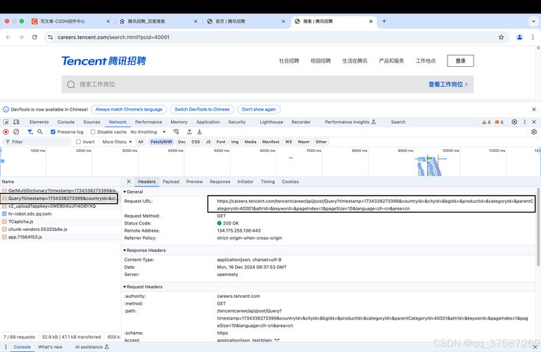Click Switch DevTools to Chinese
541x352 pixels.
click(202, 109)
